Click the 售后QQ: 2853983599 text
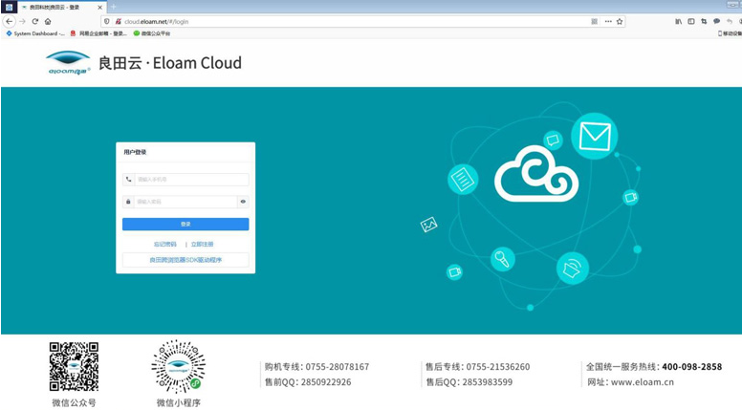Image resolution: width=742 pixels, height=410 pixels. click(469, 382)
